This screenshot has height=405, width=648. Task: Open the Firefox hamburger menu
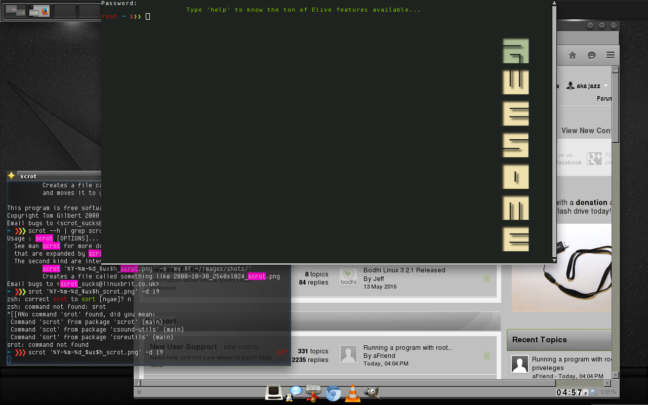click(610, 55)
